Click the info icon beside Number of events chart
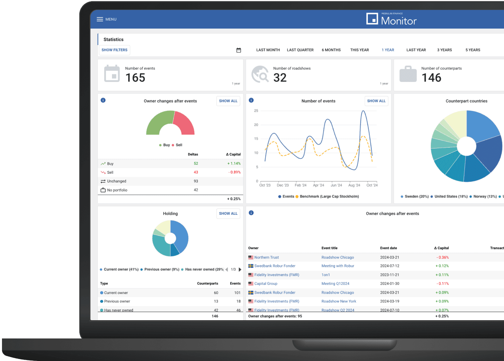 click(x=251, y=100)
